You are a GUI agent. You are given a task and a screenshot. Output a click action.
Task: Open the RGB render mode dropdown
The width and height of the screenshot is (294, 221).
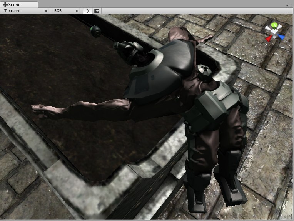point(66,11)
